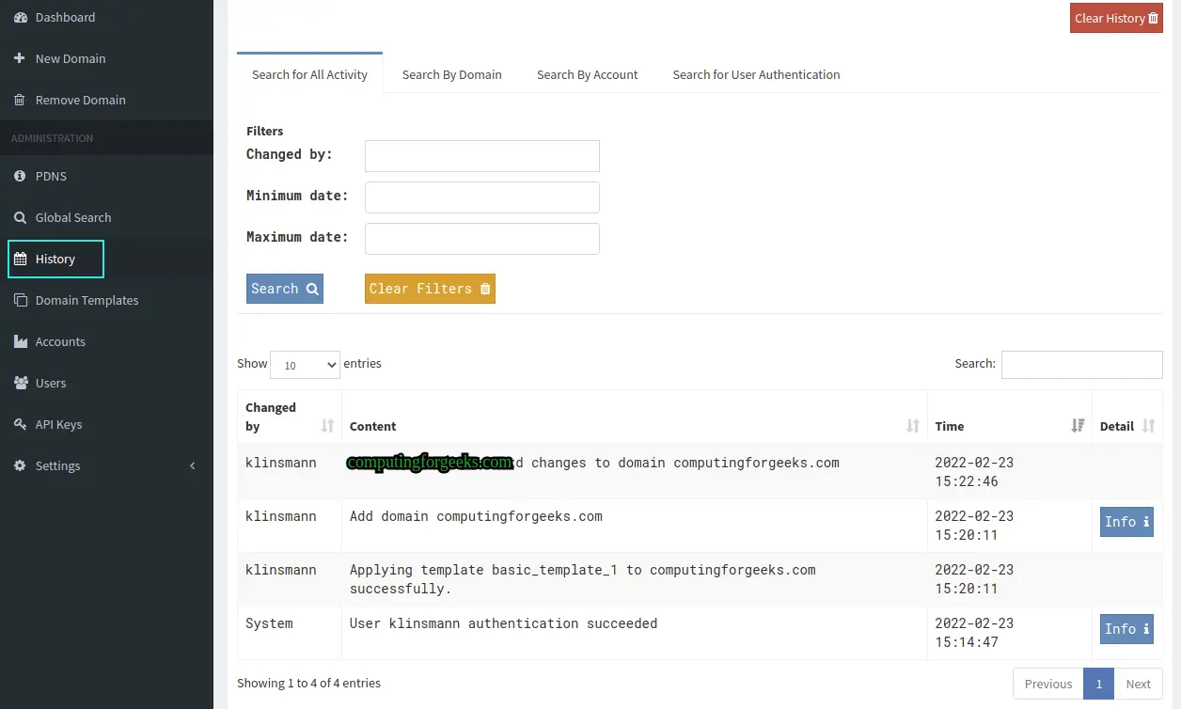This screenshot has width=1181, height=709.
Task: Expand the Settings submenu
Action: click(x=103, y=465)
